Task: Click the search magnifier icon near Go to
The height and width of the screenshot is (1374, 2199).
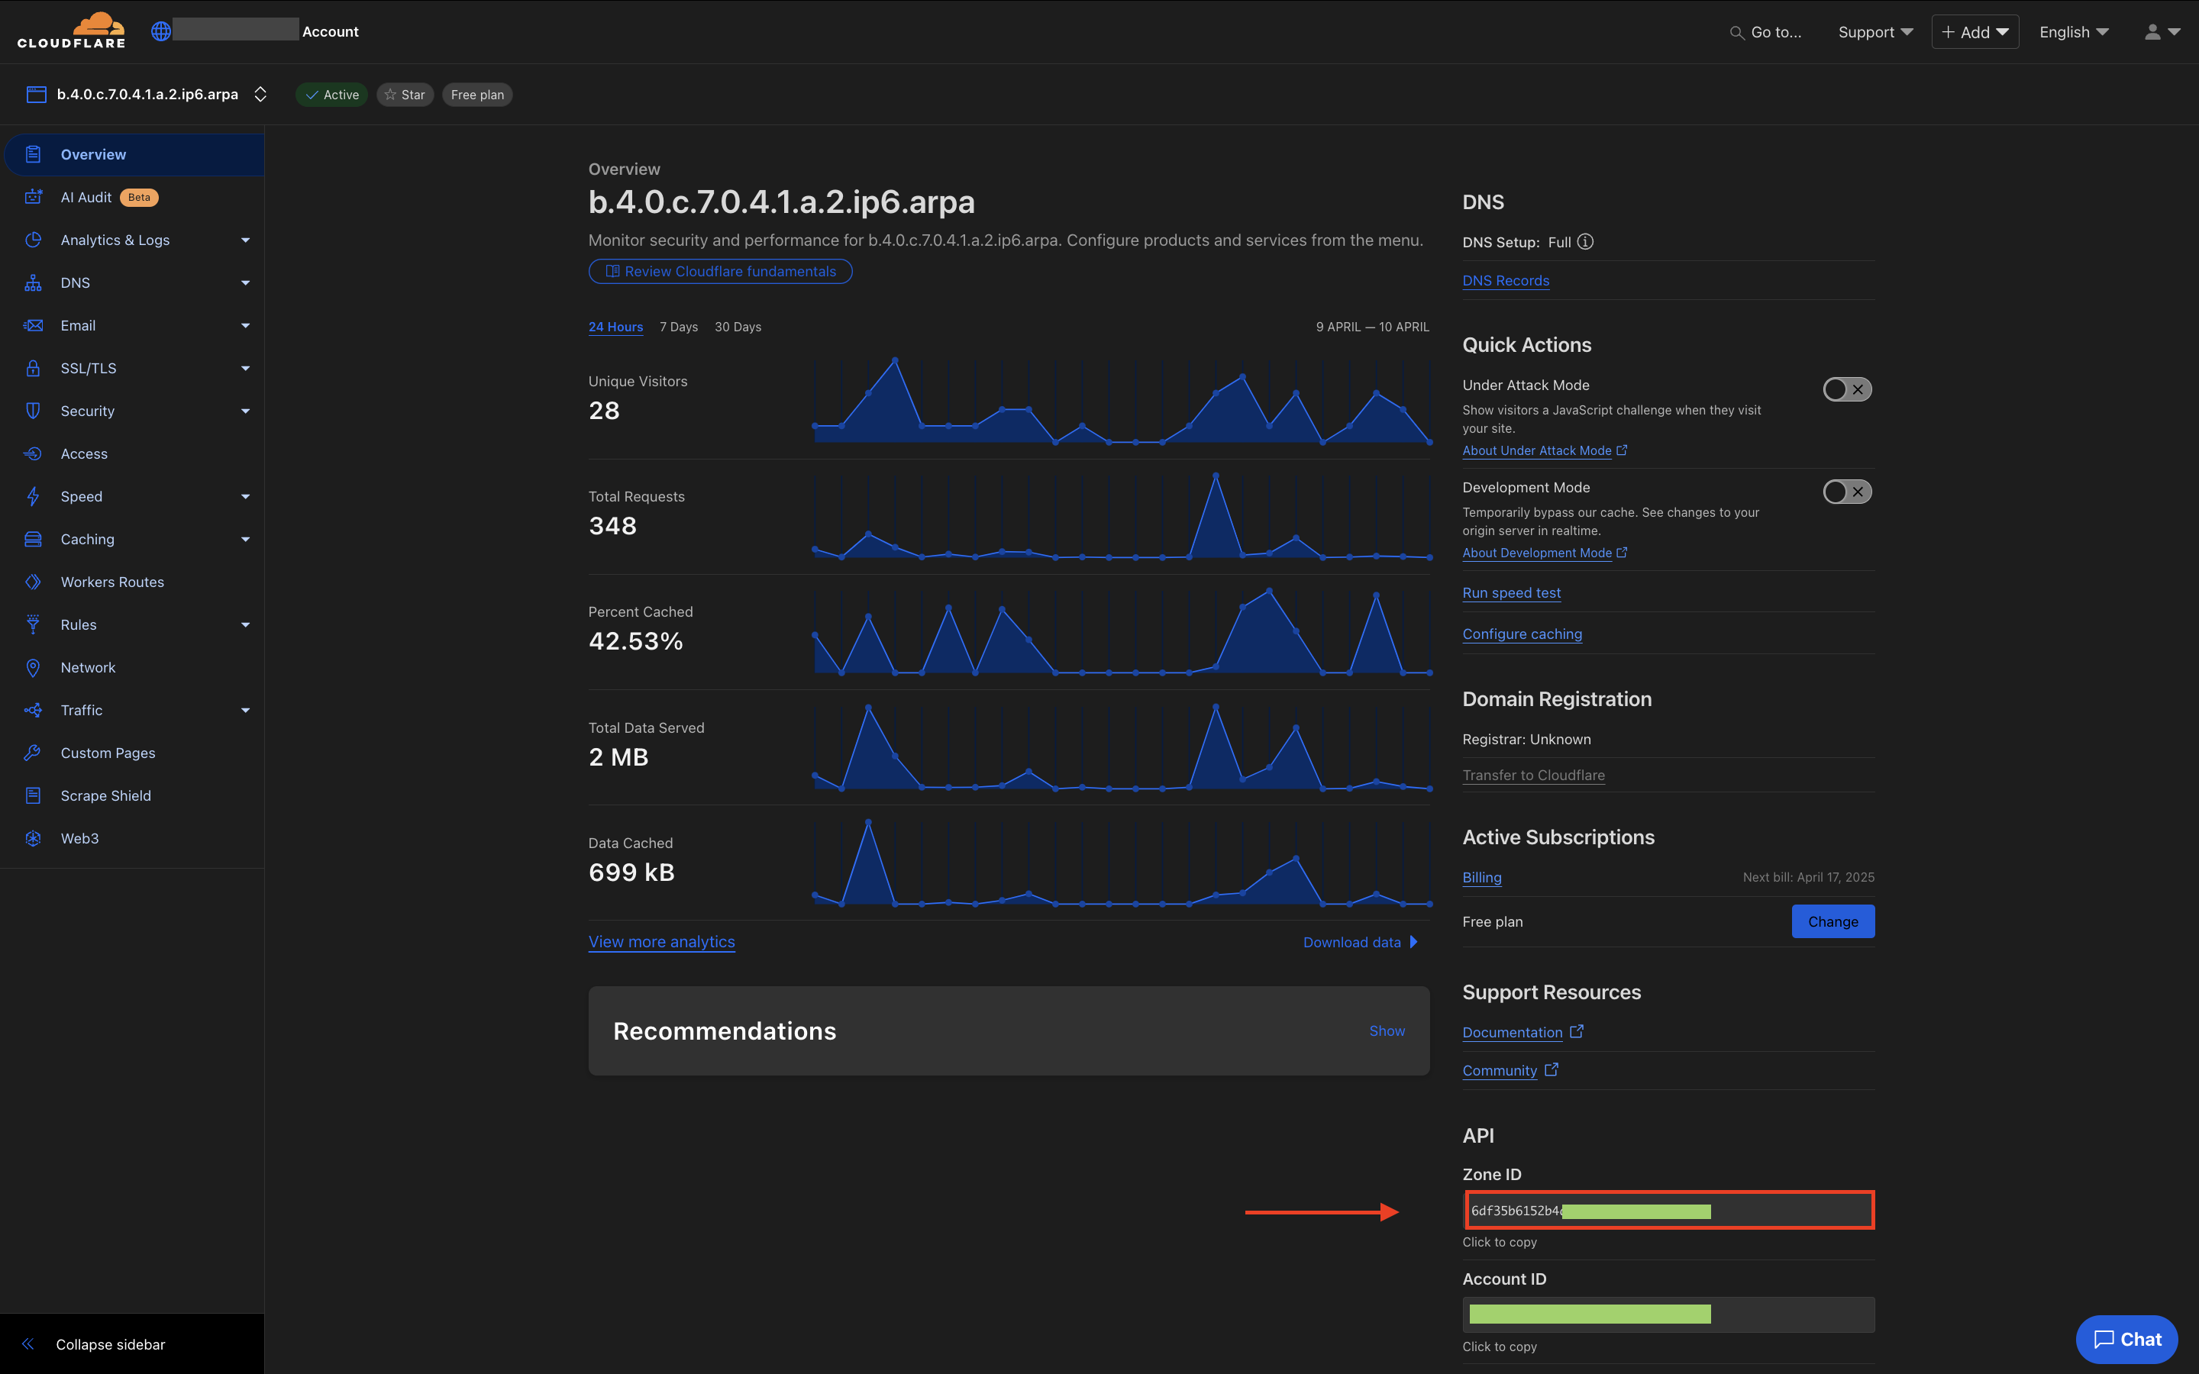Action: pos(1736,33)
